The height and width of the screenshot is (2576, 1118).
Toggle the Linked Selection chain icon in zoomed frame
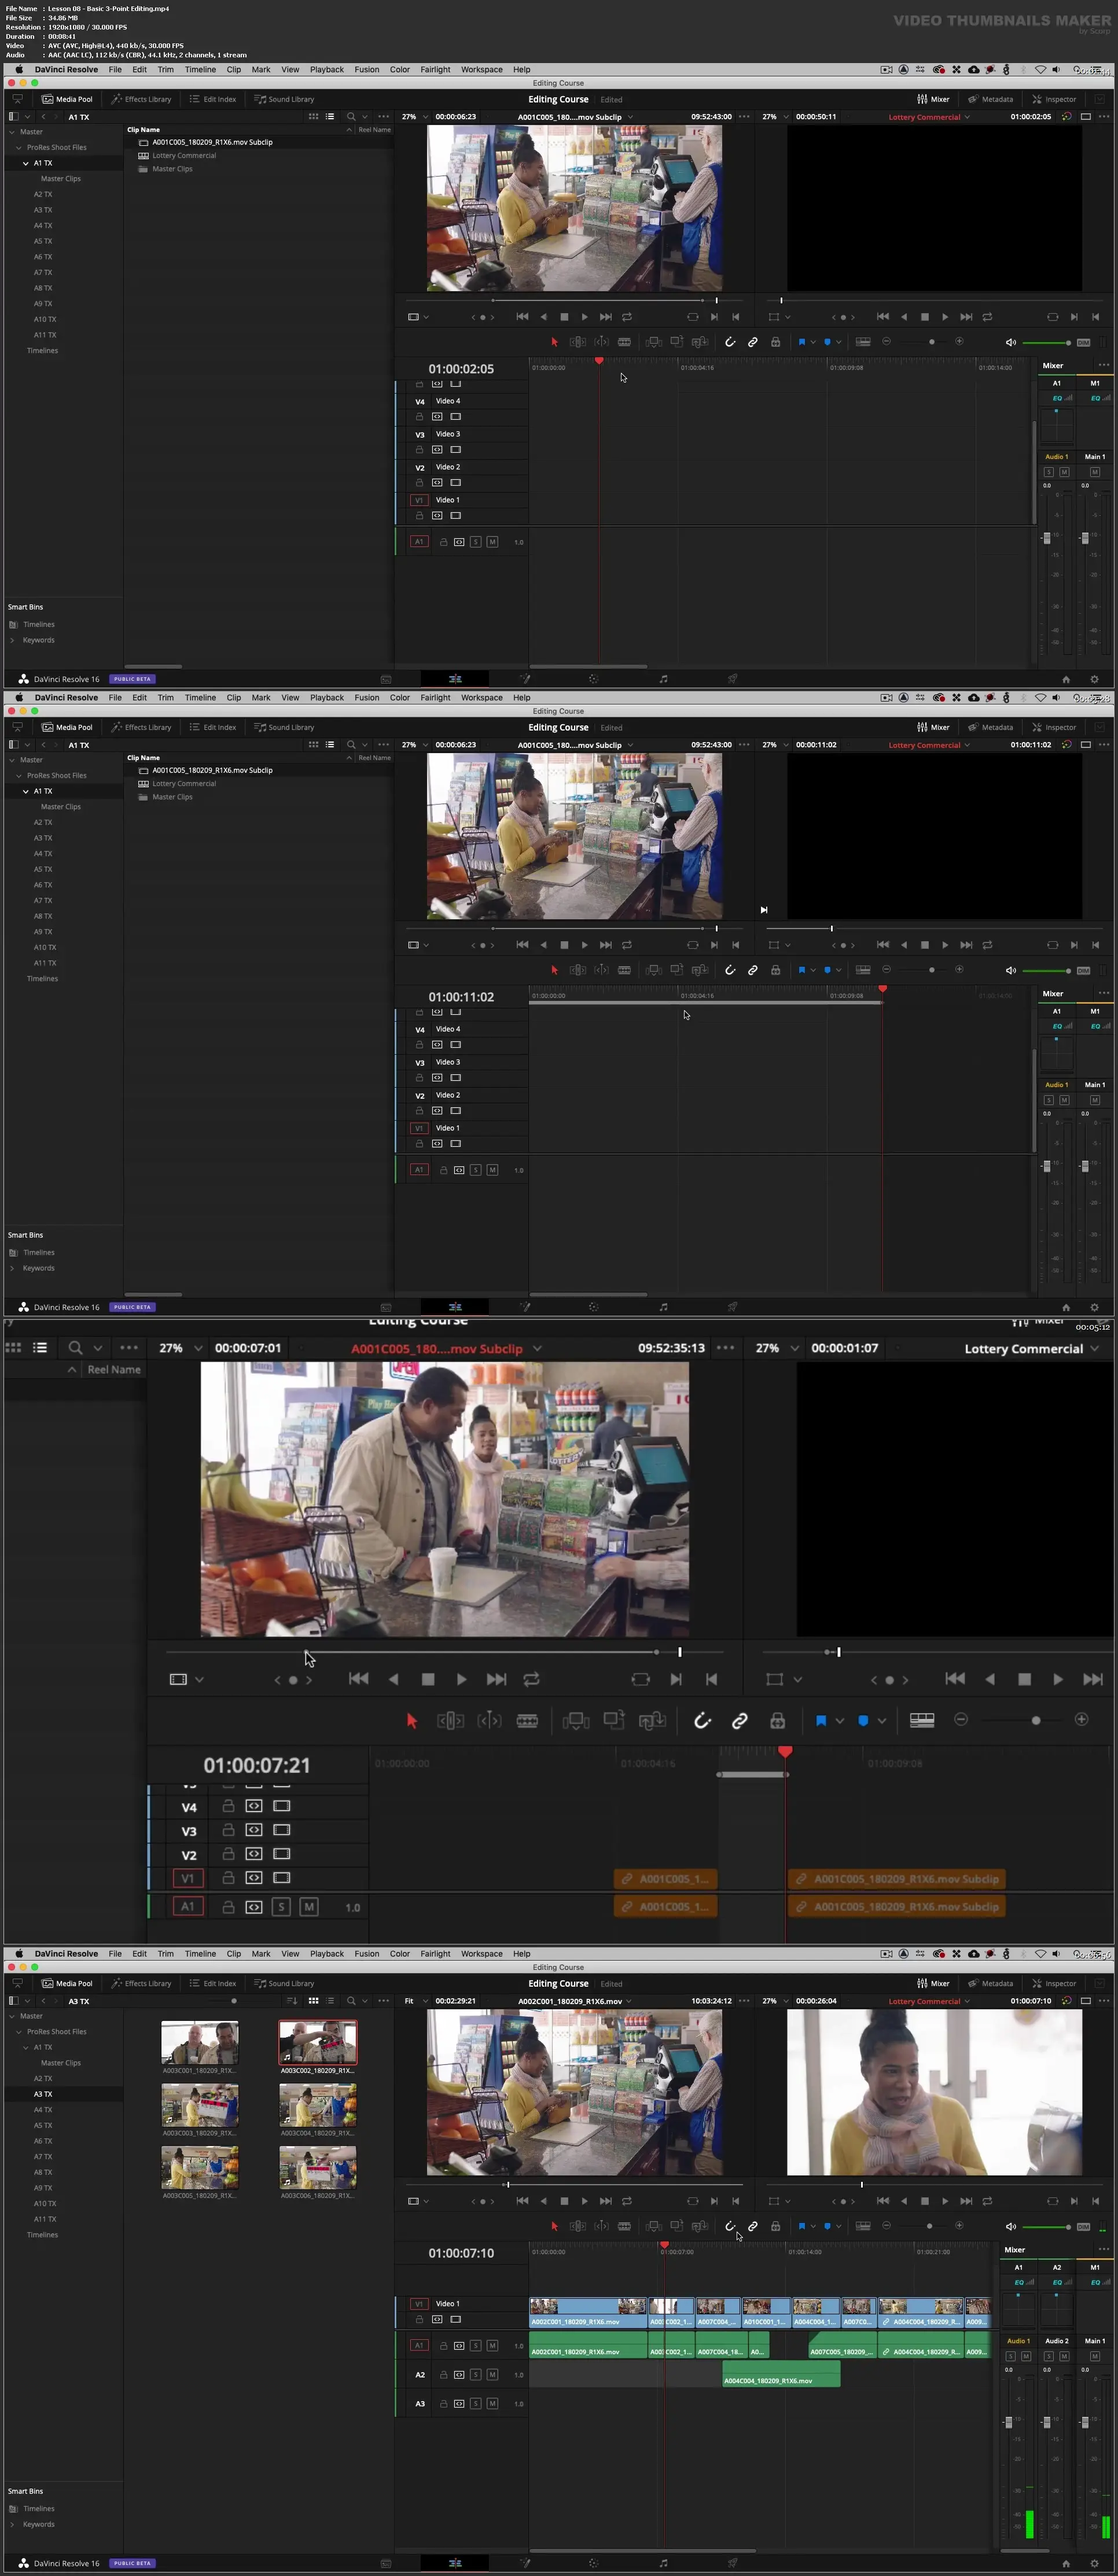(740, 1720)
